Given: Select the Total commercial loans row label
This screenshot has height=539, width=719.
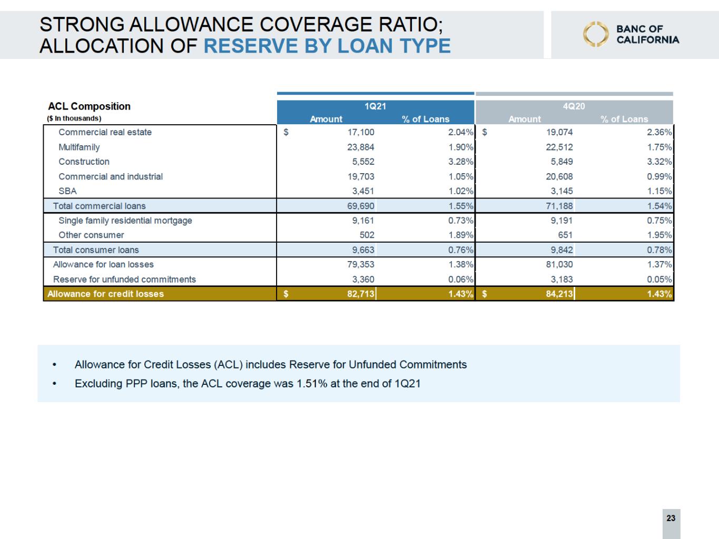Looking at the screenshot, I should [99, 206].
